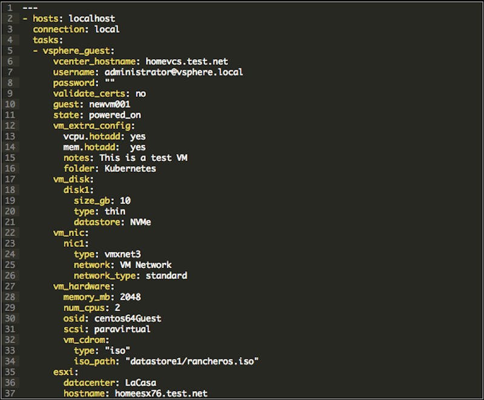Select the 'tasks:' keyword
The width and height of the screenshot is (484, 400).
(48, 40)
